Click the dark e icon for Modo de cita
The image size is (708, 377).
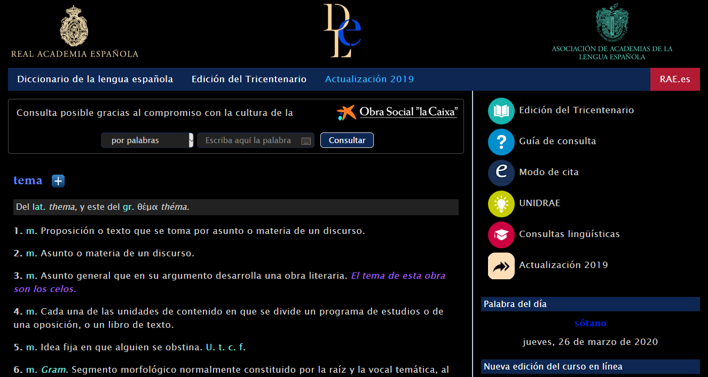pos(501,172)
